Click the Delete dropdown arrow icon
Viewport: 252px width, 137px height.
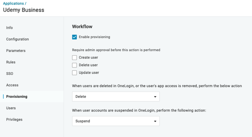[x=155, y=97]
